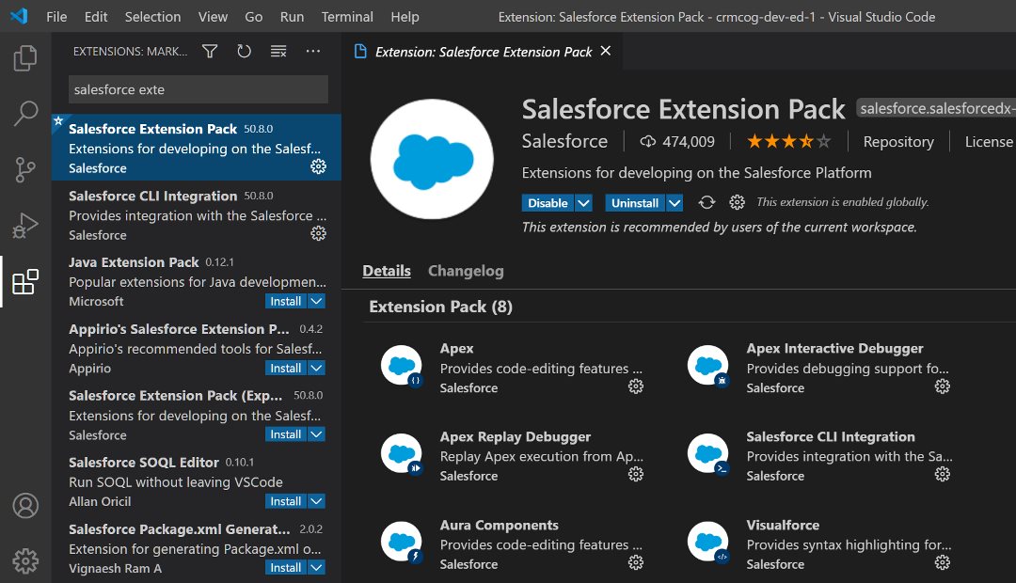Open the Run menu
This screenshot has height=583, width=1016.
(292, 17)
